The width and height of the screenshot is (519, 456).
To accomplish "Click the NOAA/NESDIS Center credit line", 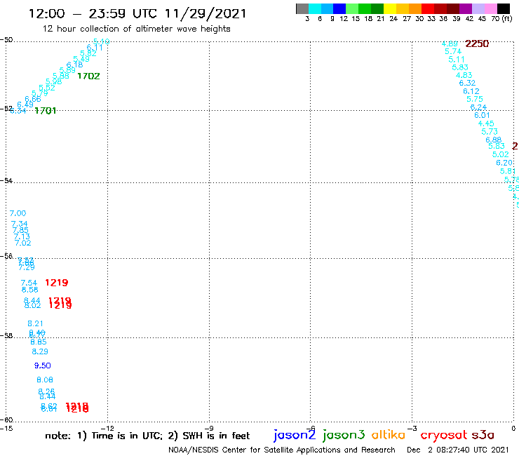I will (x=282, y=450).
